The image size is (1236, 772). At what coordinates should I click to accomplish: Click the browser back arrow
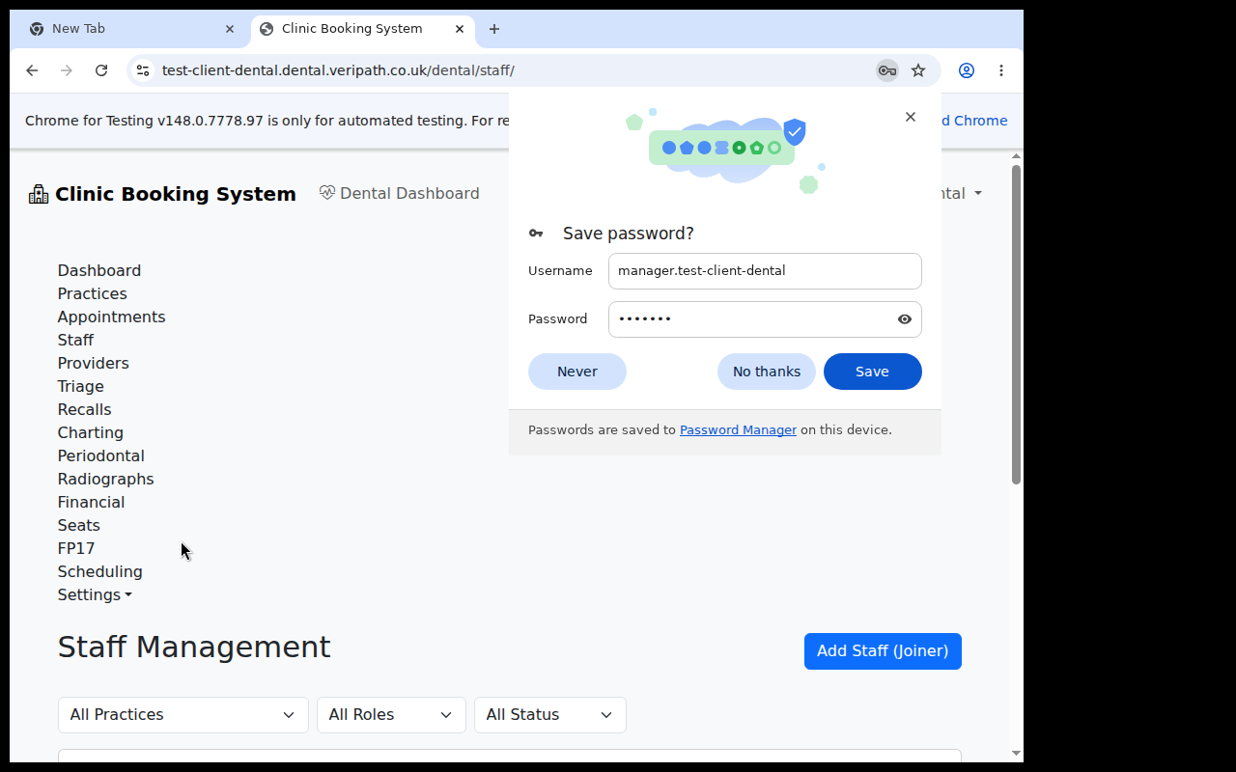tap(32, 70)
